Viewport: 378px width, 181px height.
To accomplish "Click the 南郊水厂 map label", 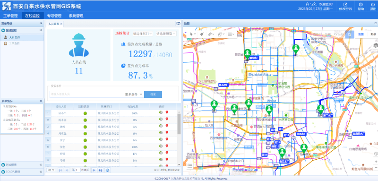I will tap(301, 134).
